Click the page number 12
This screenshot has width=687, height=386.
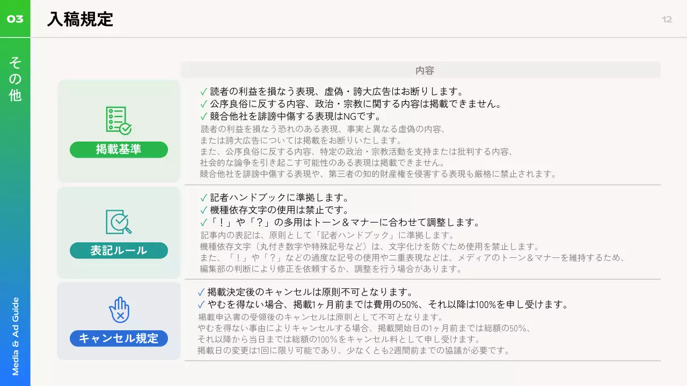coord(667,20)
